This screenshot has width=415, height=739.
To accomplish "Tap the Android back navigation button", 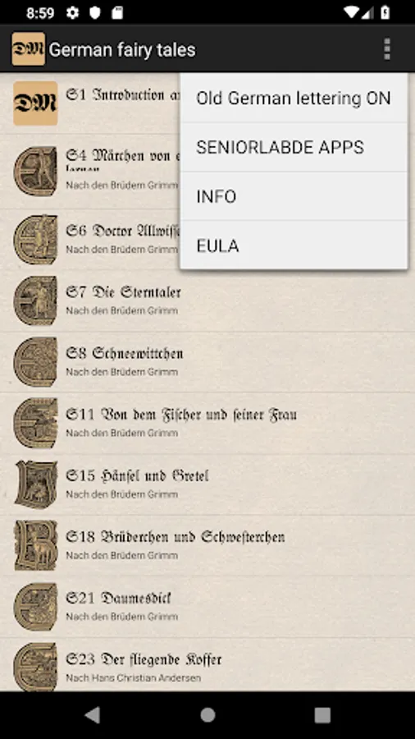I will (x=93, y=715).
